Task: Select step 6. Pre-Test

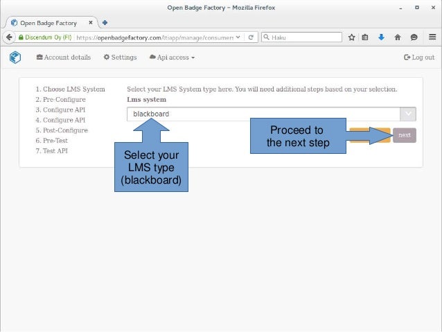Action: pos(51,141)
